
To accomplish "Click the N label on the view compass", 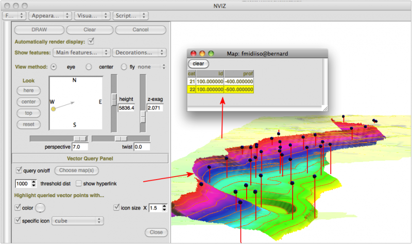I will pos(74,80).
